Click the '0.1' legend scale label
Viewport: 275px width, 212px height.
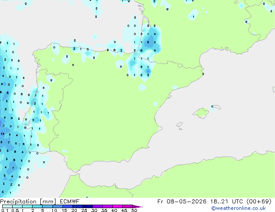(5, 210)
